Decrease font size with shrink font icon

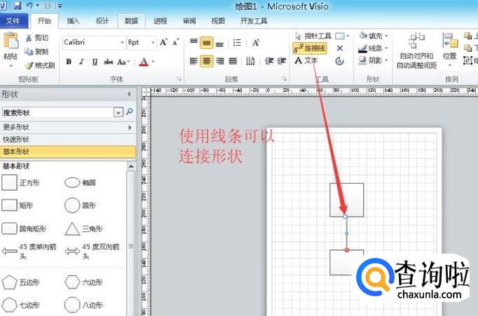(x=175, y=42)
